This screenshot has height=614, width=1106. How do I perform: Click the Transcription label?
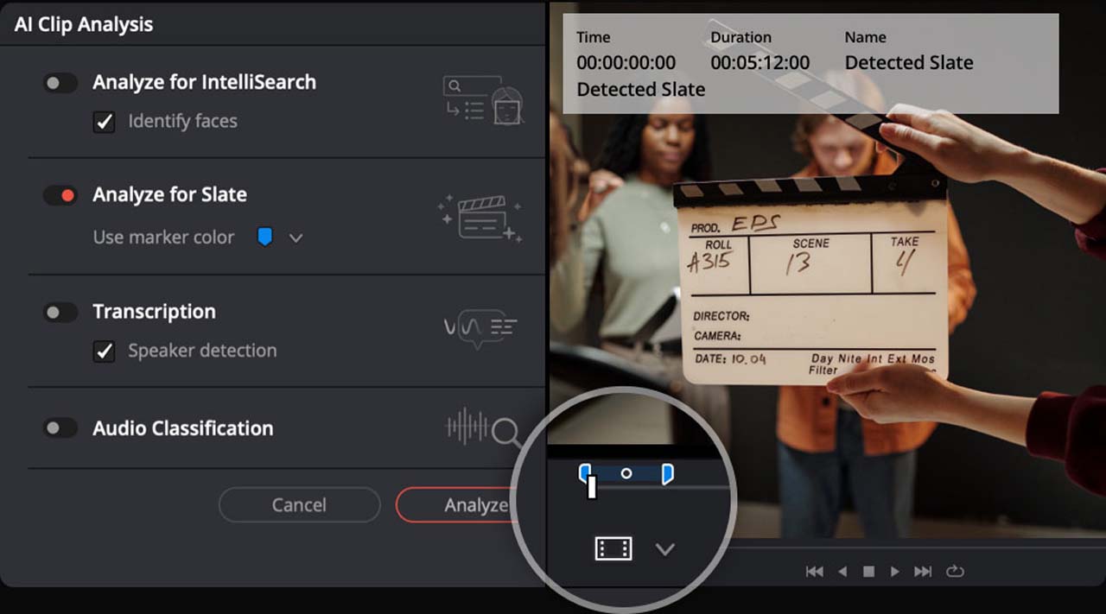tap(155, 312)
